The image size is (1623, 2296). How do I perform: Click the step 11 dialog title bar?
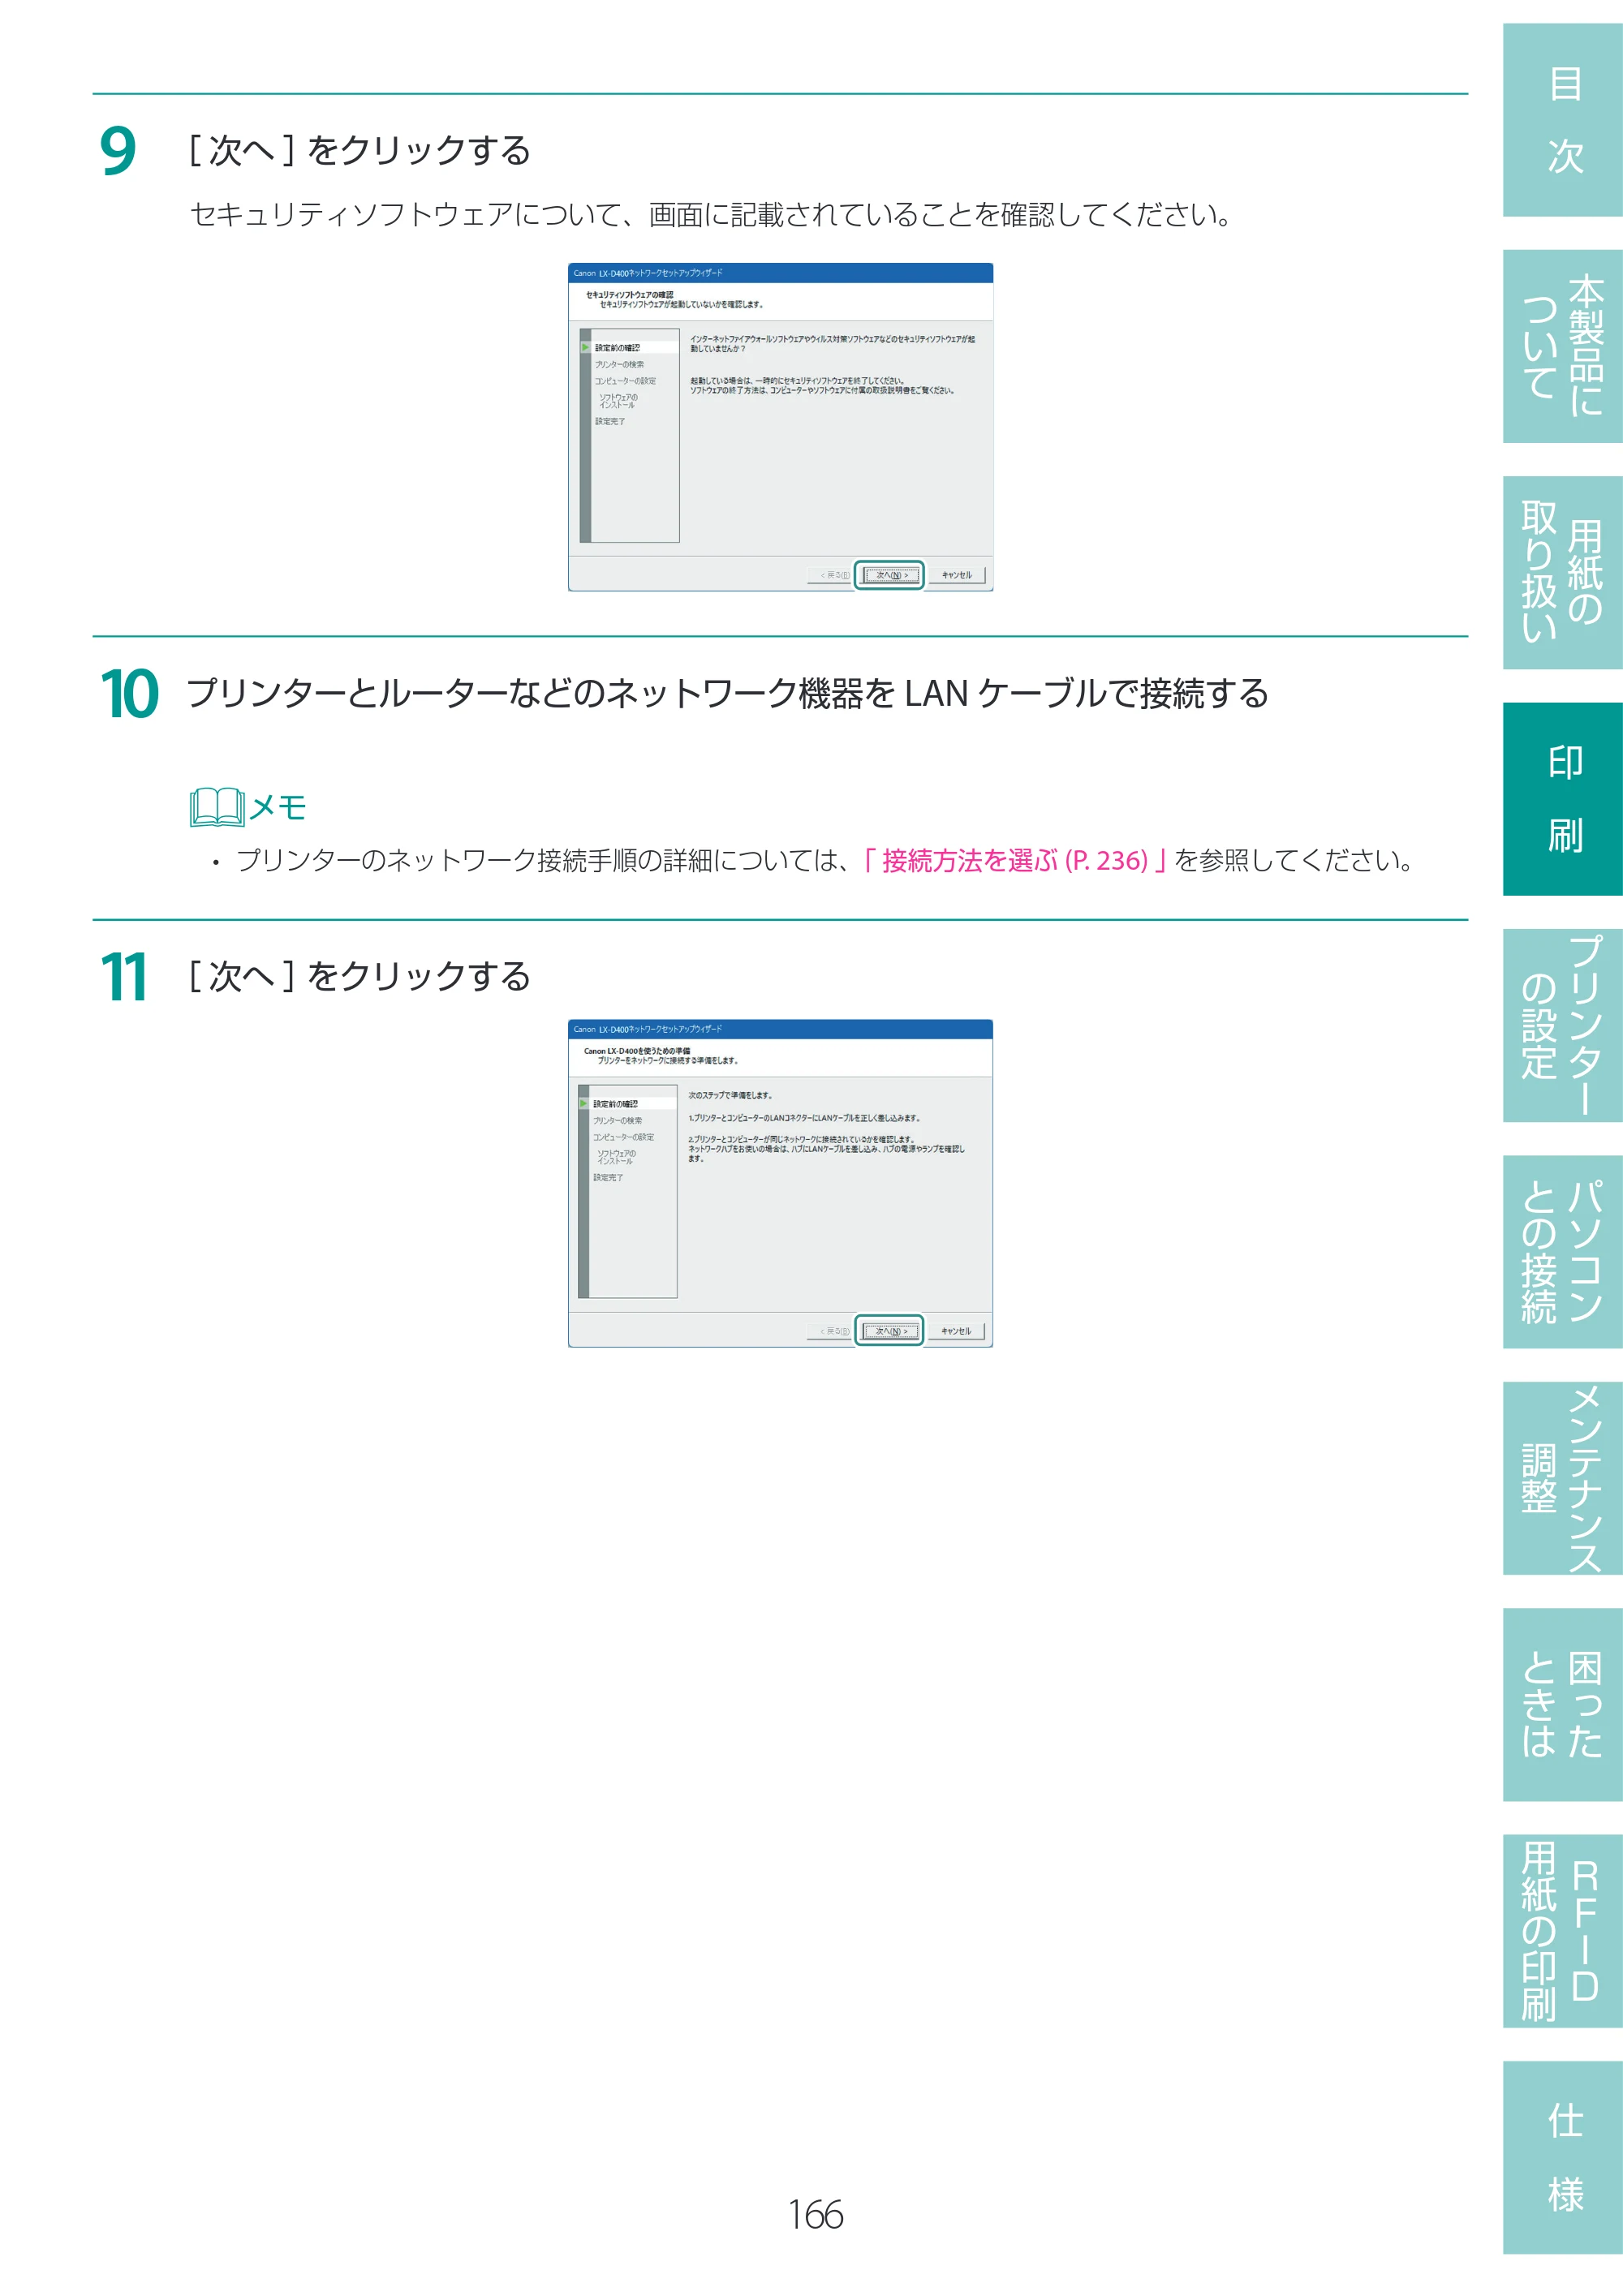pos(780,1029)
